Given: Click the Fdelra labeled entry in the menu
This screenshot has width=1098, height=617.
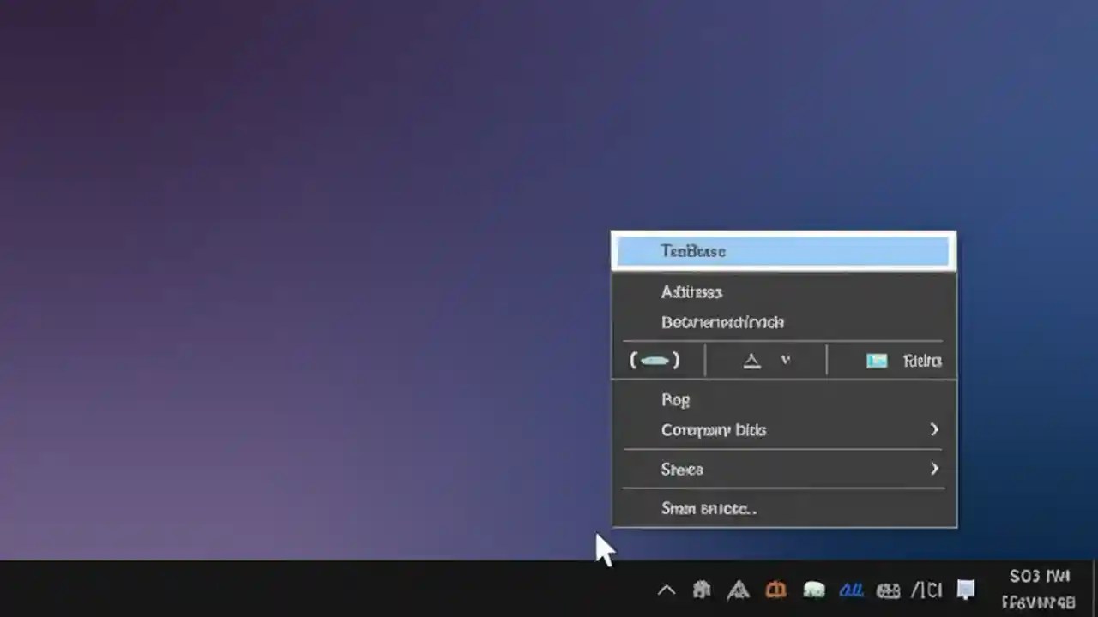Looking at the screenshot, I should (x=921, y=361).
